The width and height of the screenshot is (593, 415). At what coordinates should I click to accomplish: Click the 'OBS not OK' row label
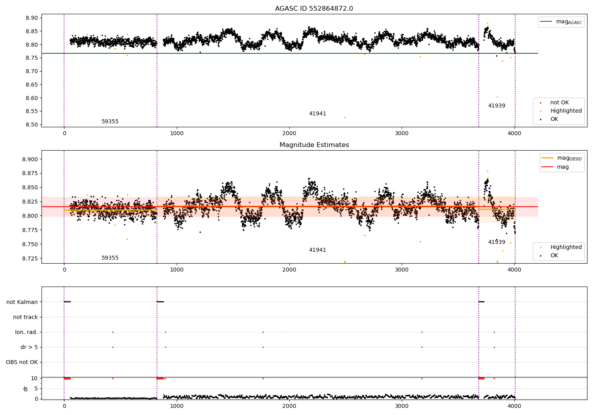[x=22, y=362]
